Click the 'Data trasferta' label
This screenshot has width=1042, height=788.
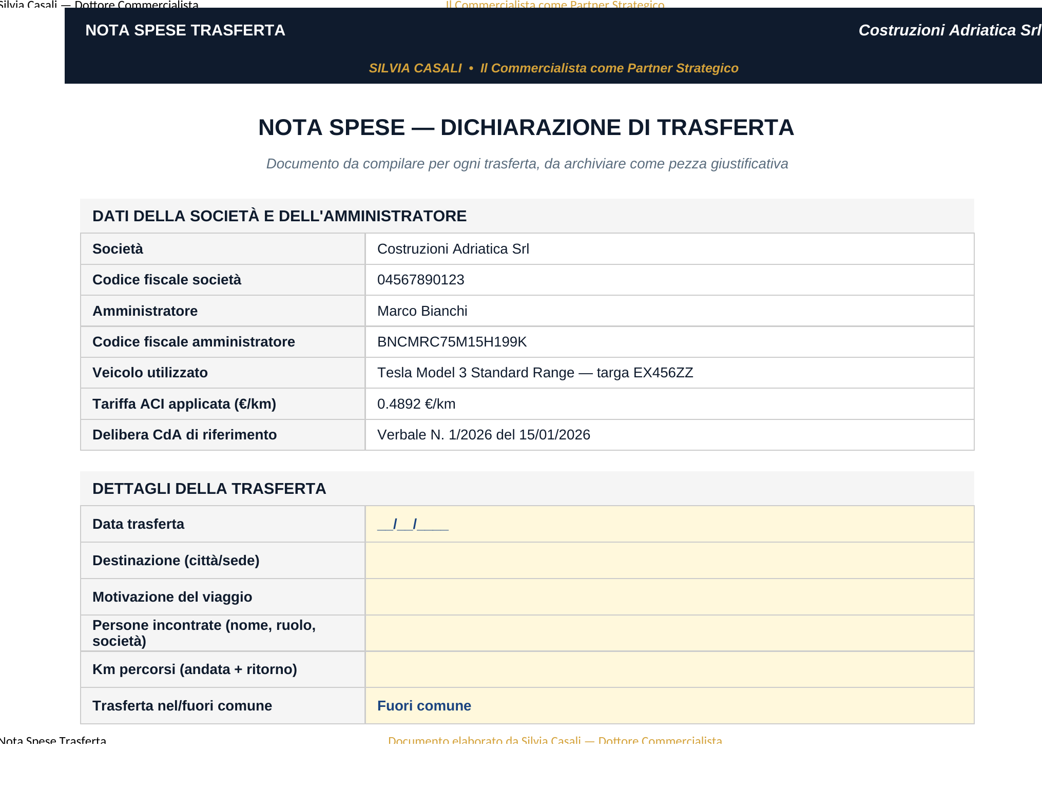coord(138,524)
